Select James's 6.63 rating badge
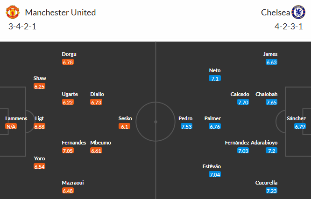Viewport: 311px width, 199px height. tap(271, 62)
